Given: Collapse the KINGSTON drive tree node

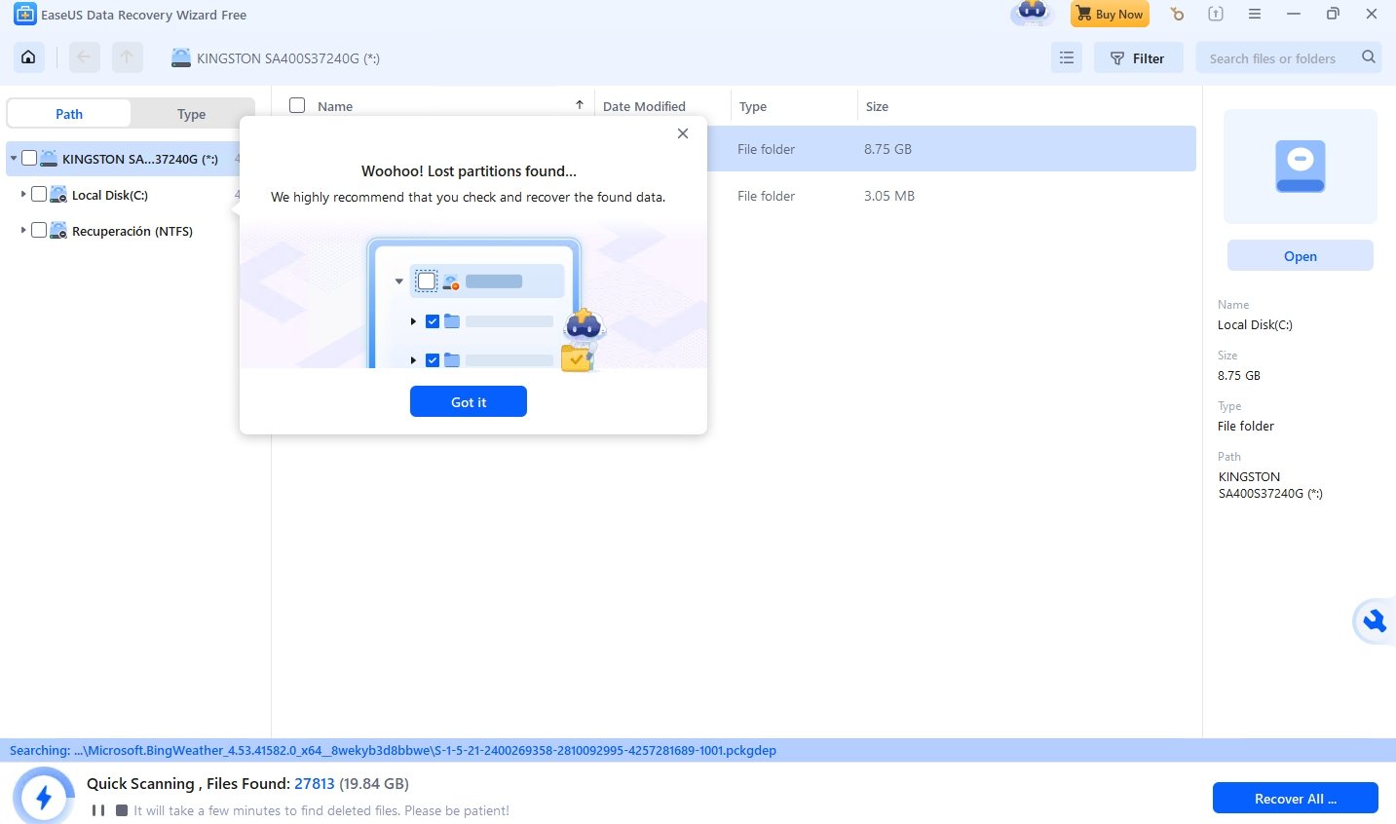Looking at the screenshot, I should pyautogui.click(x=14, y=159).
